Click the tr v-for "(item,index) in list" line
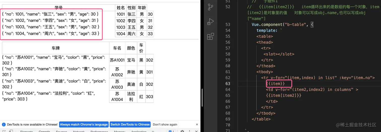 (318, 78)
